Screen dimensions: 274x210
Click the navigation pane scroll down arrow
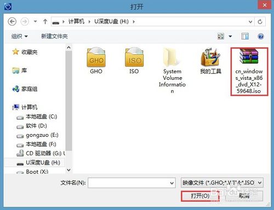[68, 170]
